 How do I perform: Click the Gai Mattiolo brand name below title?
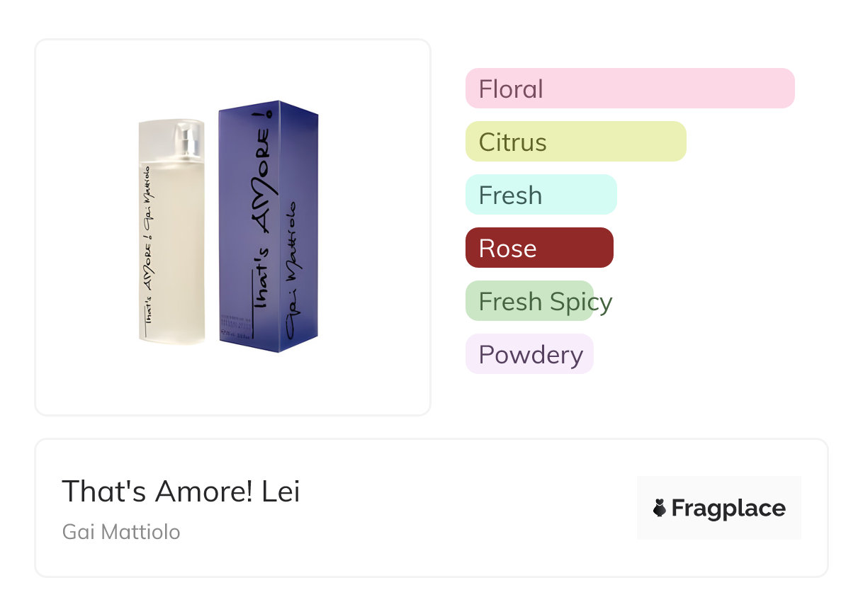[121, 531]
